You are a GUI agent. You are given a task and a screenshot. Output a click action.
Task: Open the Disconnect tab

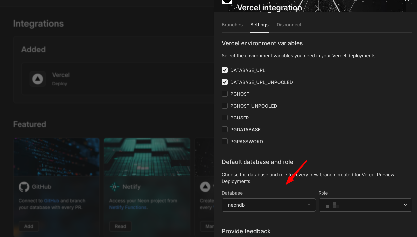(x=289, y=25)
